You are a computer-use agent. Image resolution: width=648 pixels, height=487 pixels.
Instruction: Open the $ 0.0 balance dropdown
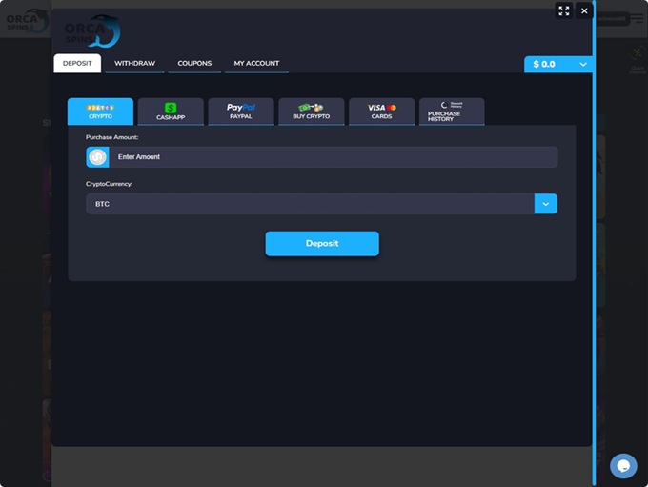(x=559, y=64)
